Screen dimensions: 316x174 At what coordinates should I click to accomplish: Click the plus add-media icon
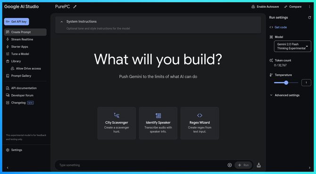[230, 165]
